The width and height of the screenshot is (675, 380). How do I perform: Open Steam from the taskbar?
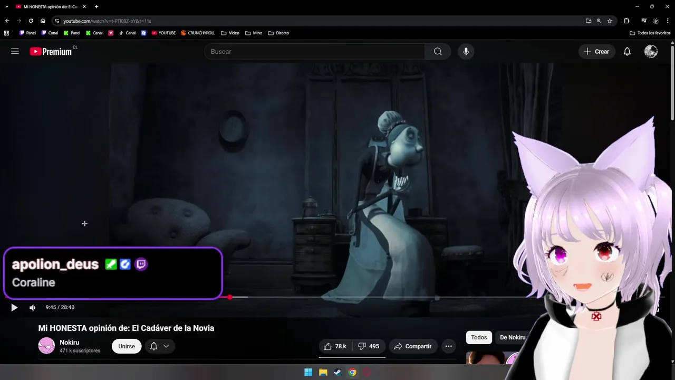[x=337, y=372]
